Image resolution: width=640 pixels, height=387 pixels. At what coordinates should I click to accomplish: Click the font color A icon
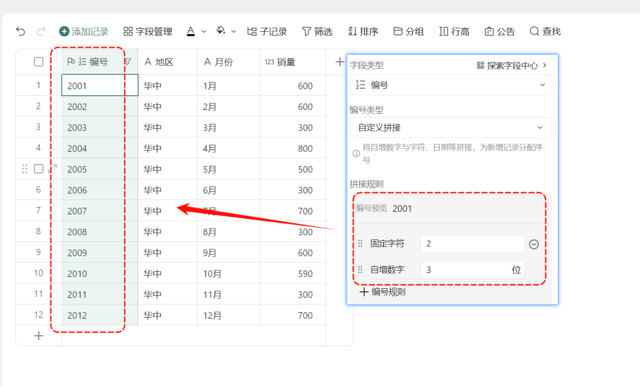pos(191,31)
